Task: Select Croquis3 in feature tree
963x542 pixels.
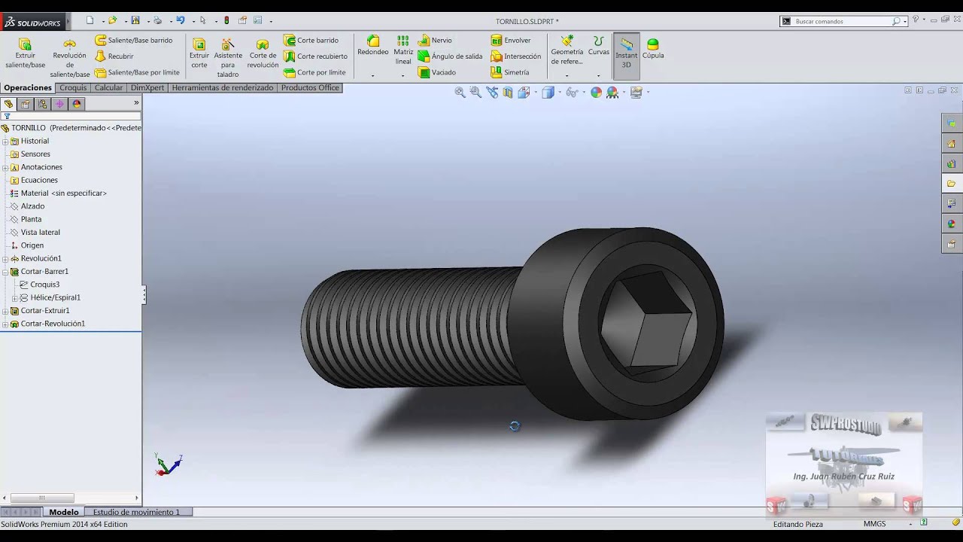Action: (39, 285)
